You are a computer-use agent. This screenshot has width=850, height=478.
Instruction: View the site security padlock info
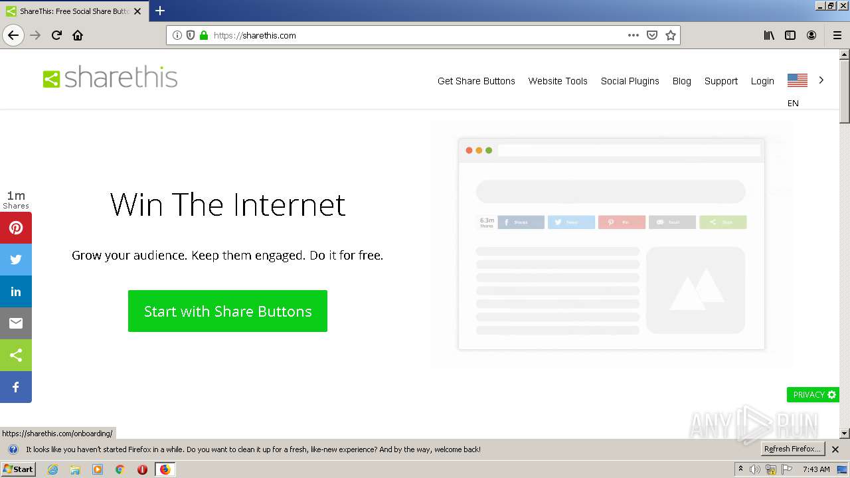[x=204, y=35]
